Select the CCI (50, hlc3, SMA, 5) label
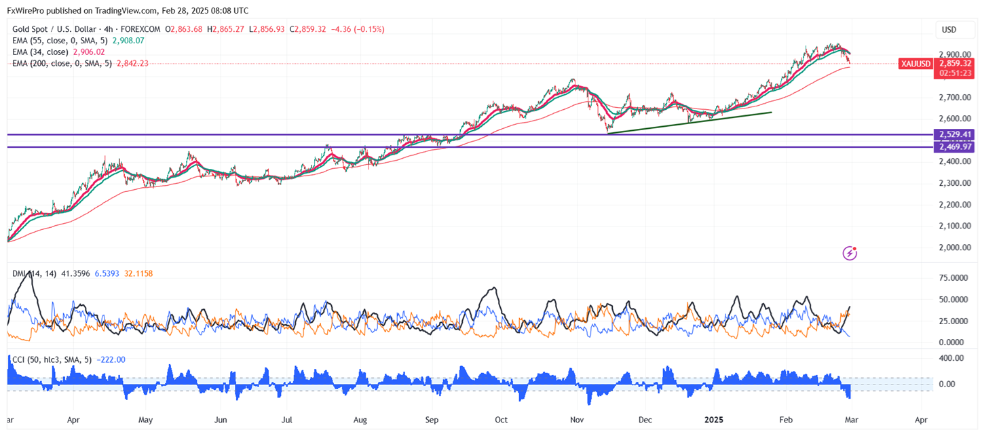 pos(52,359)
